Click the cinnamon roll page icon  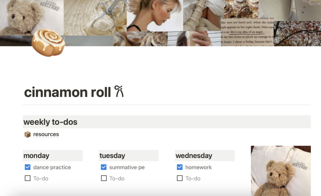click(48, 43)
